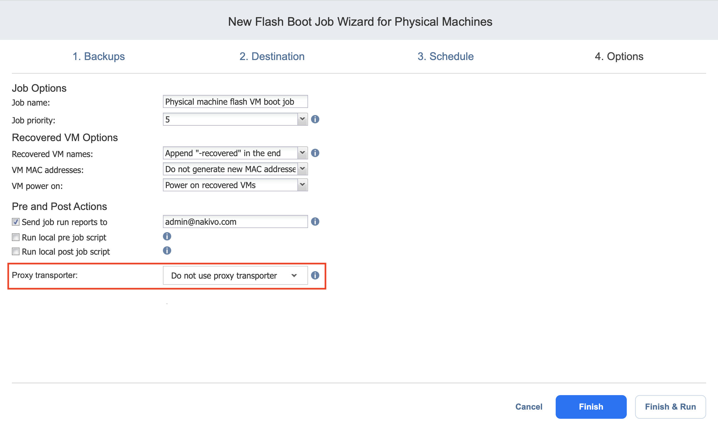Click the Proxy transporter label
Viewport: 718px width, 430px height.
pos(45,275)
